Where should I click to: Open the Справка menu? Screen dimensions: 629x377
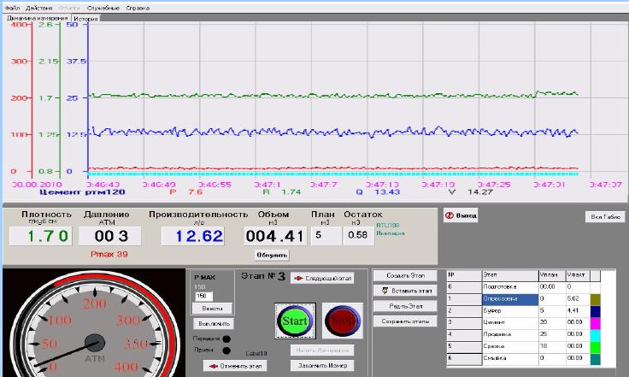pos(138,8)
